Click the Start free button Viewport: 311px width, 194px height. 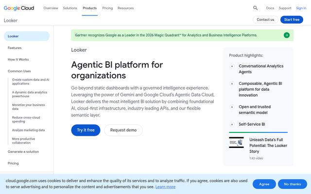292,19
